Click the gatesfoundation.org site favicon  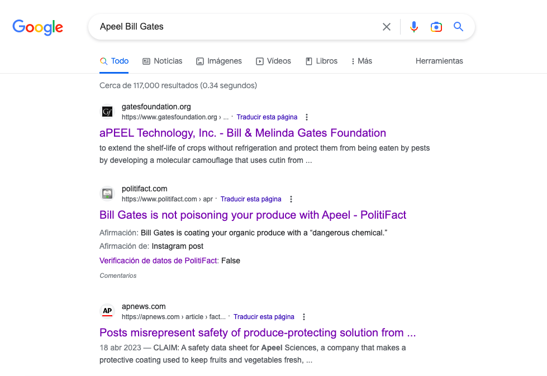tap(107, 112)
